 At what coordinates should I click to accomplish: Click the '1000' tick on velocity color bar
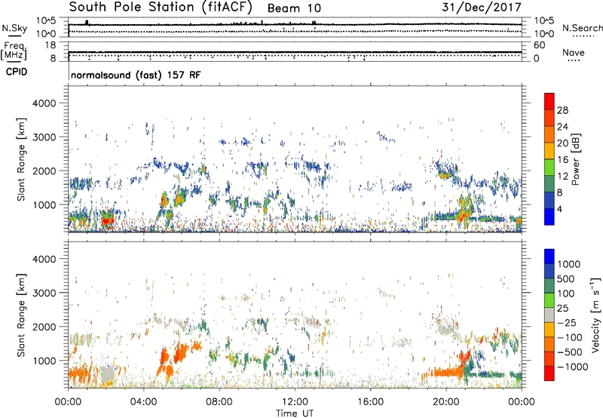click(569, 264)
